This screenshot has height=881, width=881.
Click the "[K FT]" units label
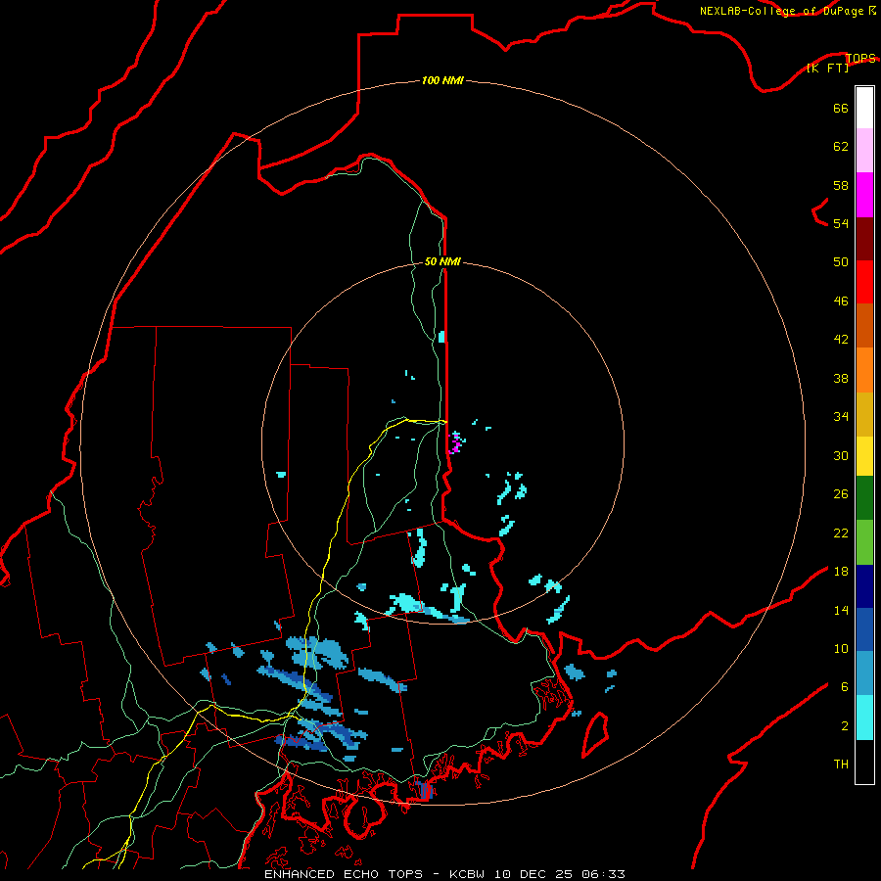point(827,68)
